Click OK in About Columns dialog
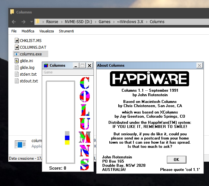 (x=177, y=159)
